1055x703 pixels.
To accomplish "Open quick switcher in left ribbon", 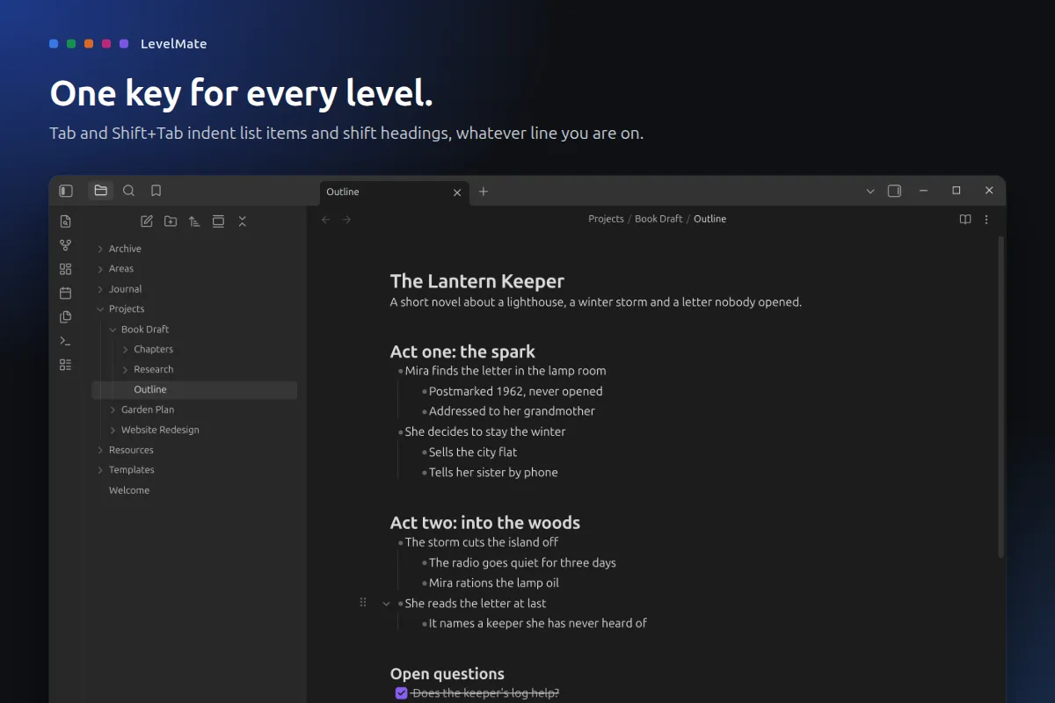I will [x=65, y=221].
